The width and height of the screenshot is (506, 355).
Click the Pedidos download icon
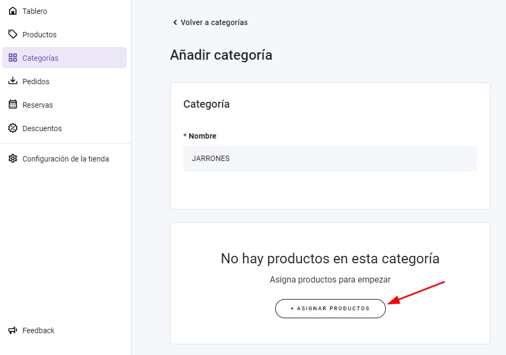point(13,81)
